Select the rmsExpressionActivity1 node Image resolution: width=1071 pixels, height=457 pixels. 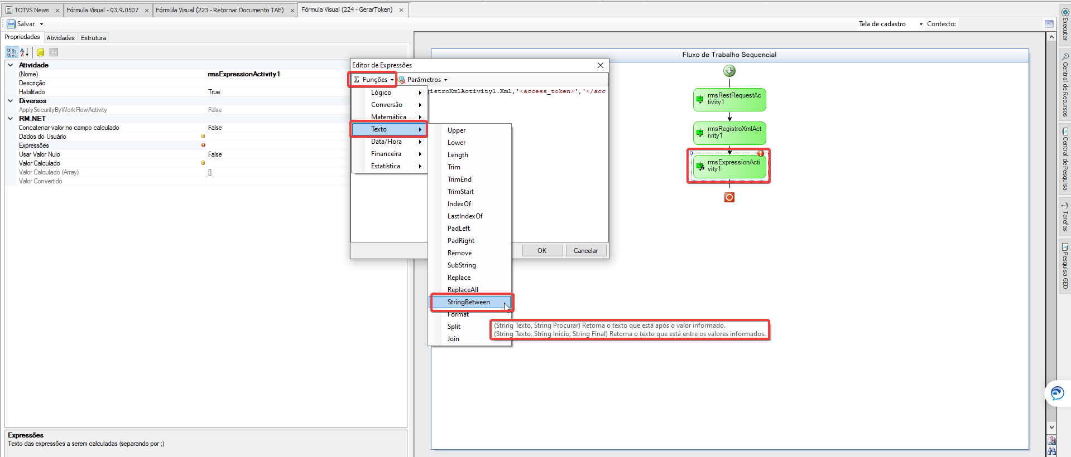tap(729, 166)
